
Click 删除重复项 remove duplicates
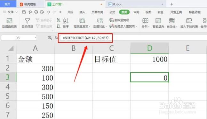tap(119, 20)
